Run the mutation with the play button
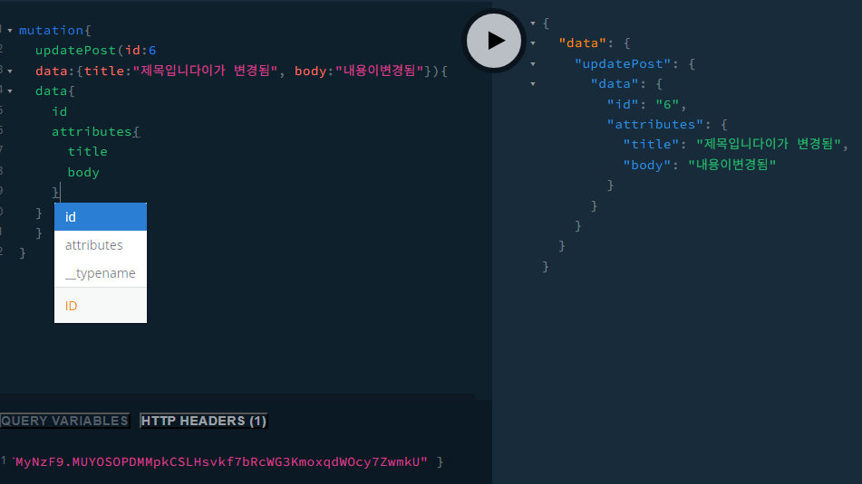This screenshot has width=862, height=484. pyautogui.click(x=494, y=41)
